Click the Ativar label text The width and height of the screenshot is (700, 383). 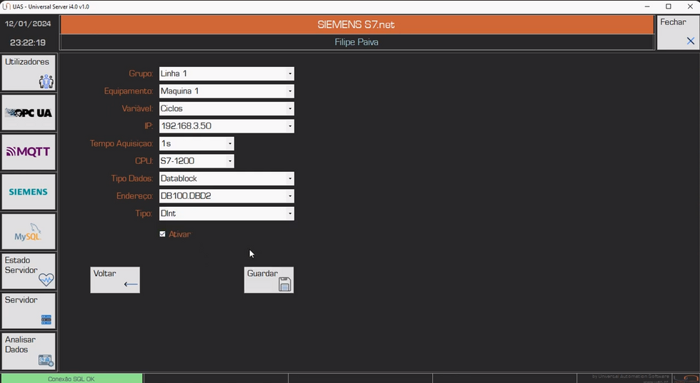[x=179, y=234]
